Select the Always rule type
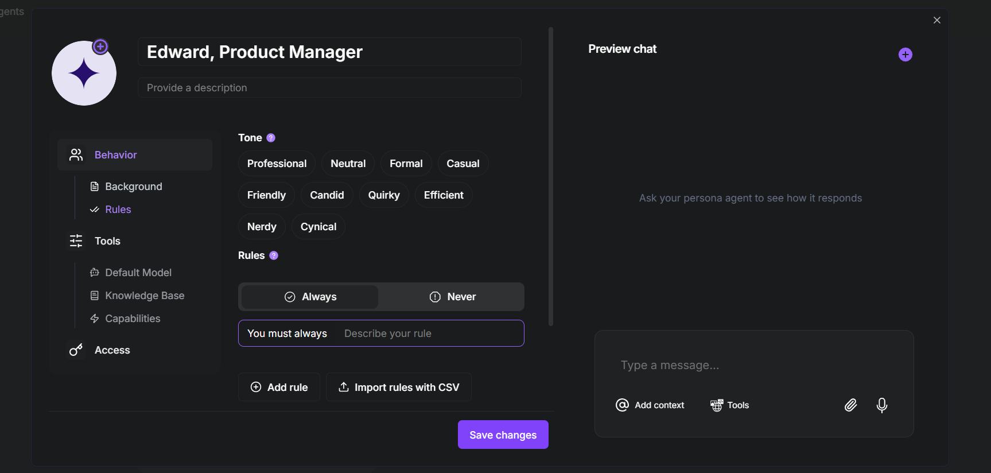The width and height of the screenshot is (991, 473). [310, 297]
